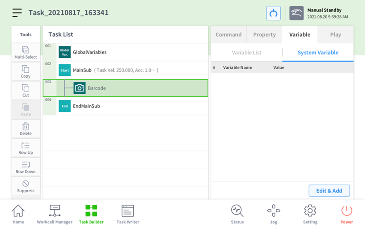The height and width of the screenshot is (228, 365).
Task: Select the Multi-Select tool
Action: (x=26, y=52)
